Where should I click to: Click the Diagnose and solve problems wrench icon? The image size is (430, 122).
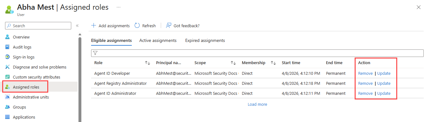coord(8,67)
